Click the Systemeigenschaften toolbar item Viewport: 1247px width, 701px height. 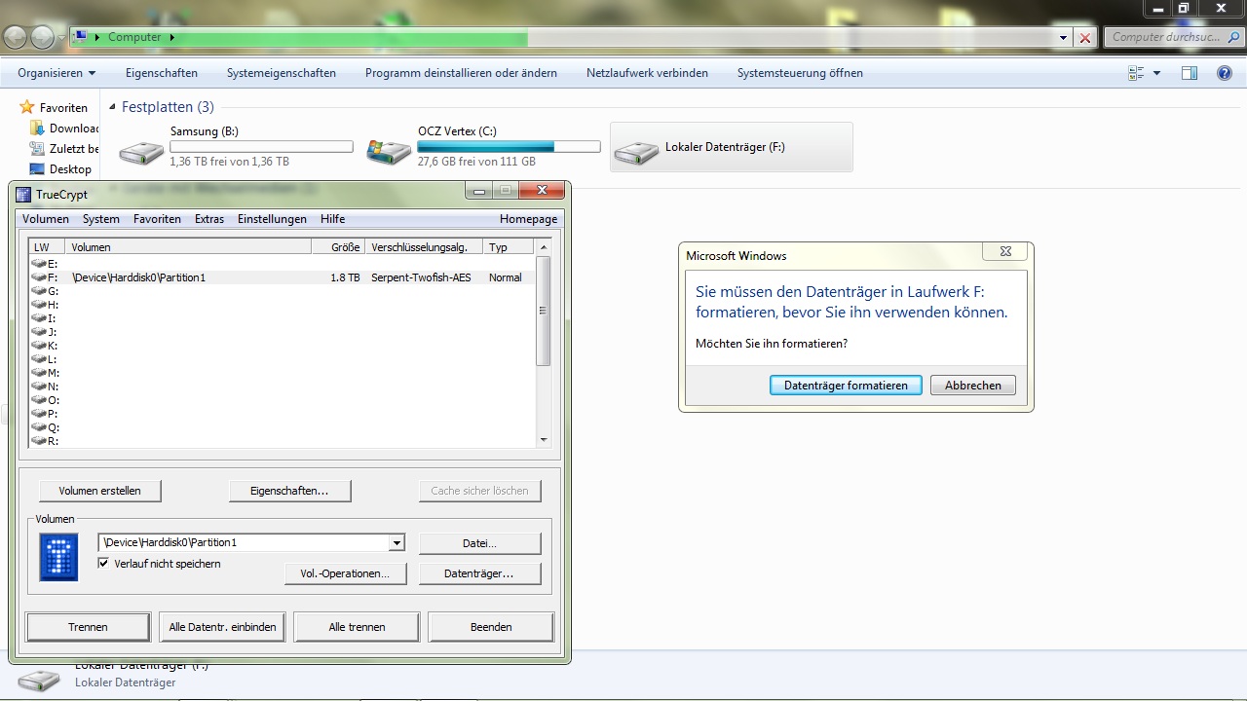[282, 73]
